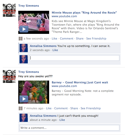Share the Minnie Mouse video post
Screen dimensions: 125x137
80,38
